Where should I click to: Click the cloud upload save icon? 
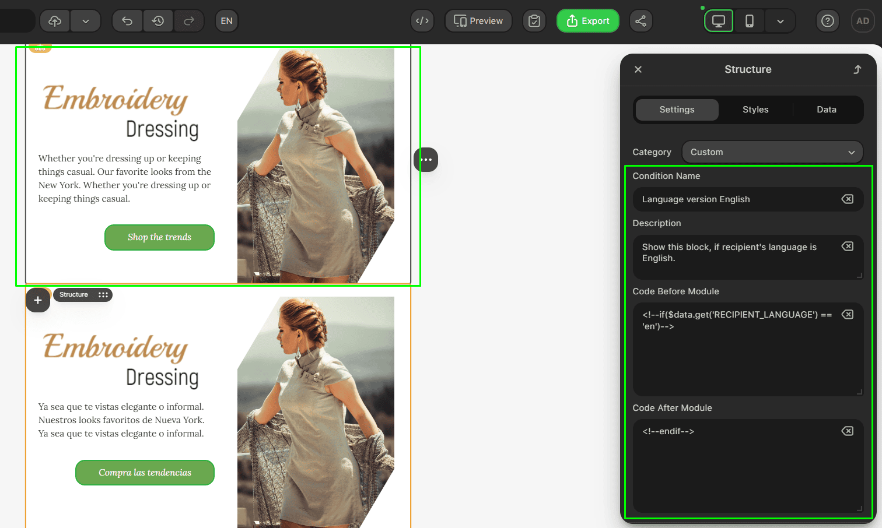click(55, 21)
